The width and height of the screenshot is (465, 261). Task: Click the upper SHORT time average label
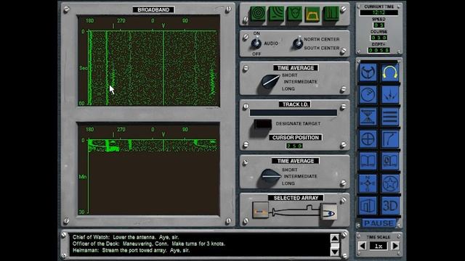289,75
